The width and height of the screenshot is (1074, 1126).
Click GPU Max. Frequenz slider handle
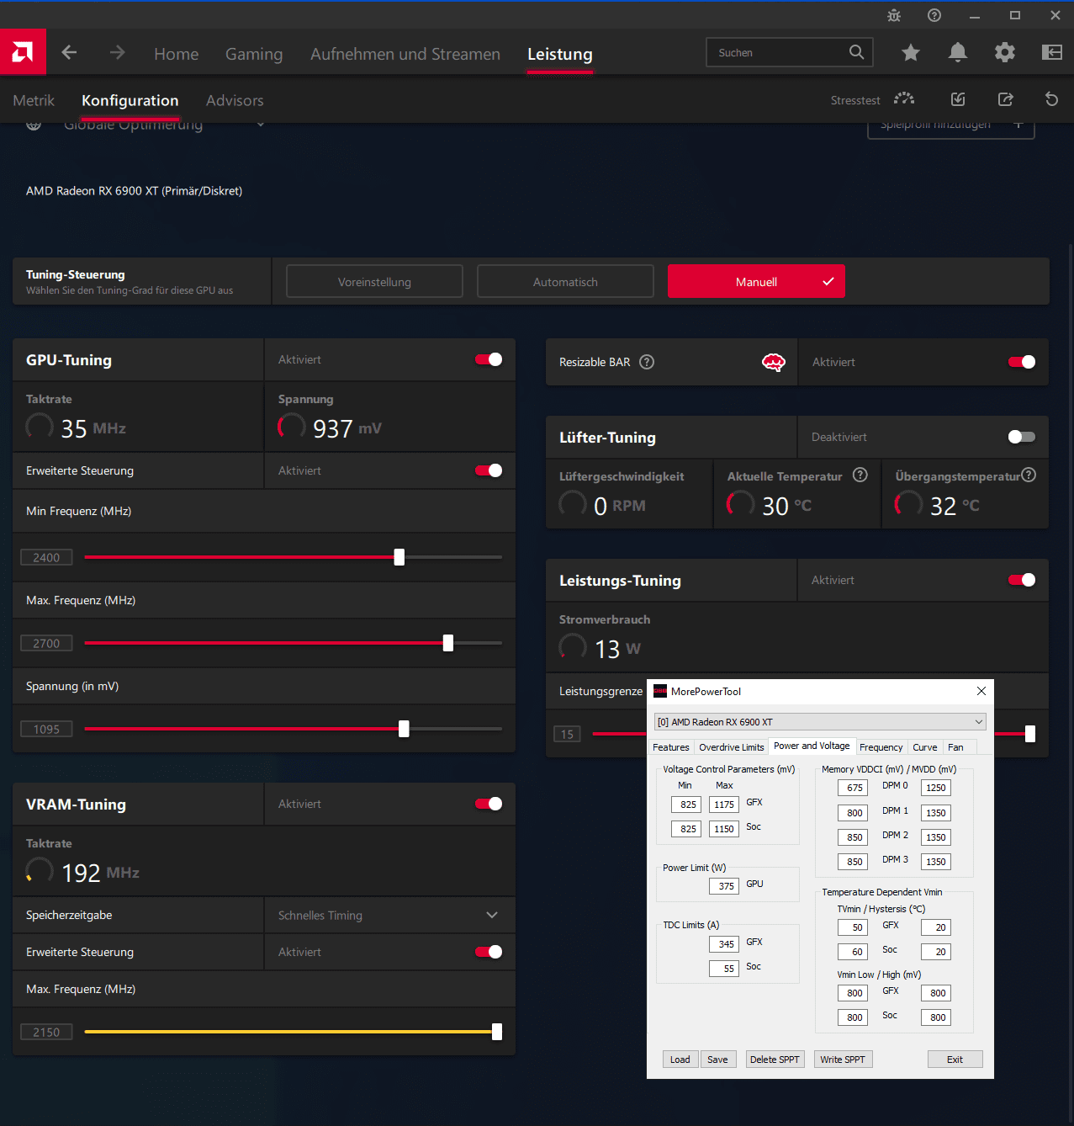[x=448, y=643]
